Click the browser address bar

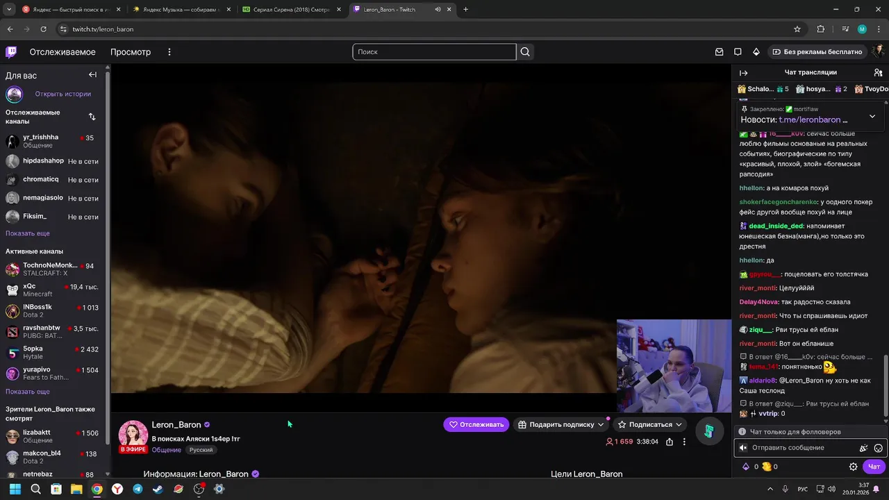424,29
